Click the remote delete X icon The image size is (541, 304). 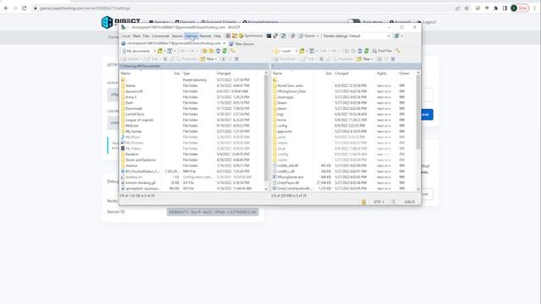coord(321,59)
